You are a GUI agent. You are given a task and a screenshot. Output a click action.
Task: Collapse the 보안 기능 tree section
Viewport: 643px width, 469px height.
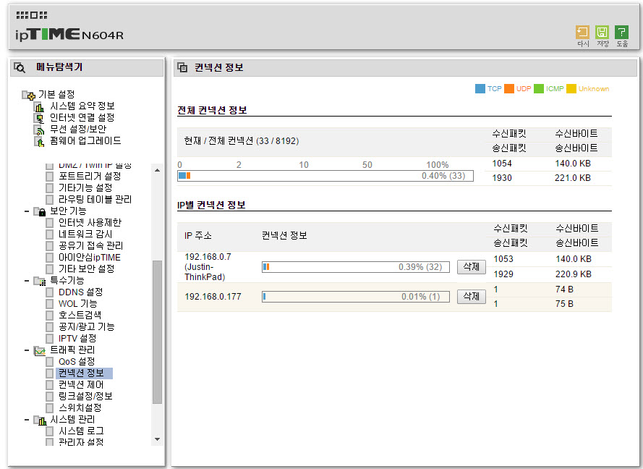27,211
